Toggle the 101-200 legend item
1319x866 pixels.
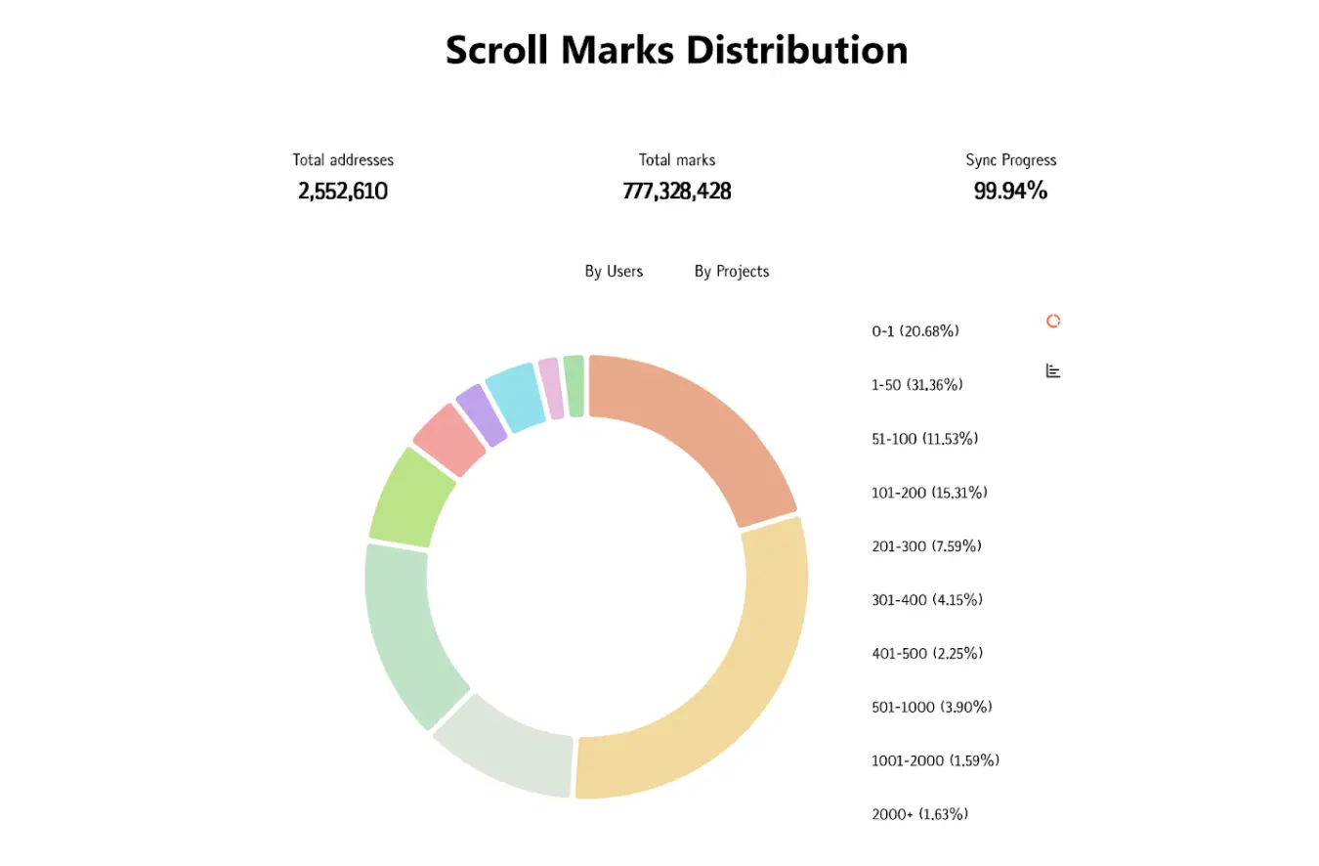coord(929,492)
